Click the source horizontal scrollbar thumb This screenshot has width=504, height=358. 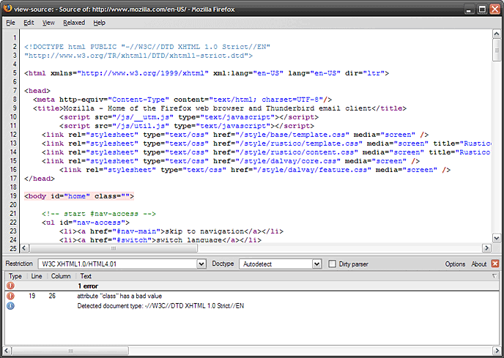pyautogui.click(x=113, y=248)
